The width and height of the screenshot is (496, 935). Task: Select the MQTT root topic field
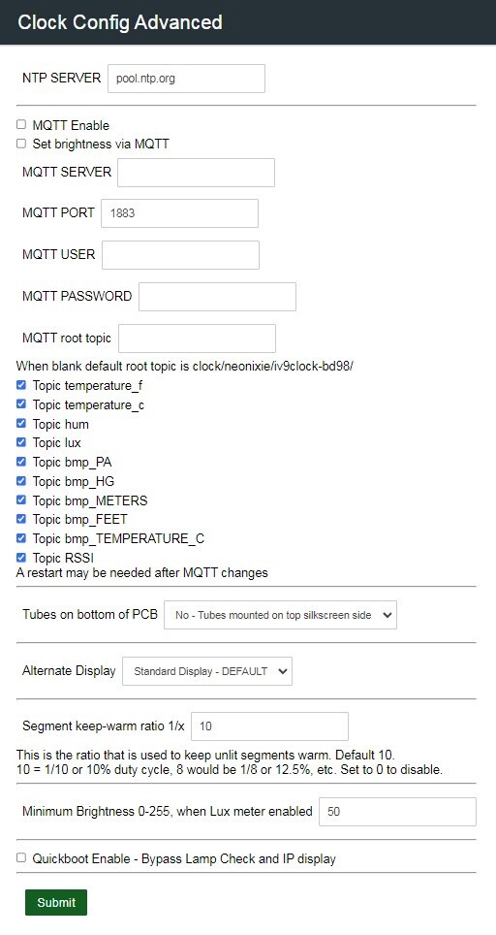click(197, 339)
